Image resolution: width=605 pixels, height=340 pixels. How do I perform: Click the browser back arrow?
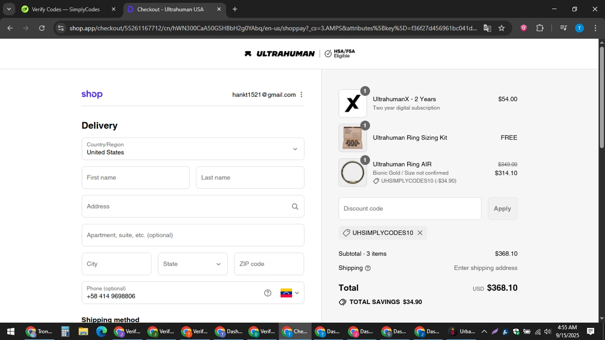tap(10, 28)
